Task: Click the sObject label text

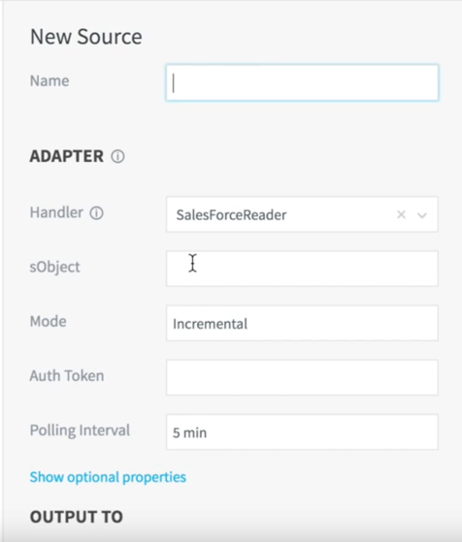Action: coord(55,267)
